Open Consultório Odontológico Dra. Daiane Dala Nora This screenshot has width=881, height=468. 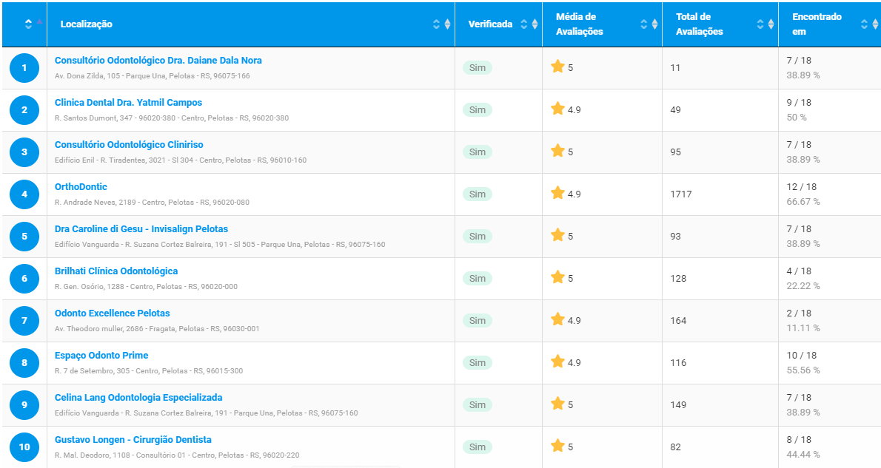(158, 60)
